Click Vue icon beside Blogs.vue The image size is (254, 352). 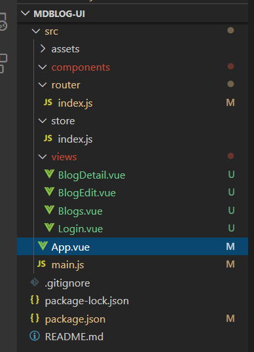(49, 210)
